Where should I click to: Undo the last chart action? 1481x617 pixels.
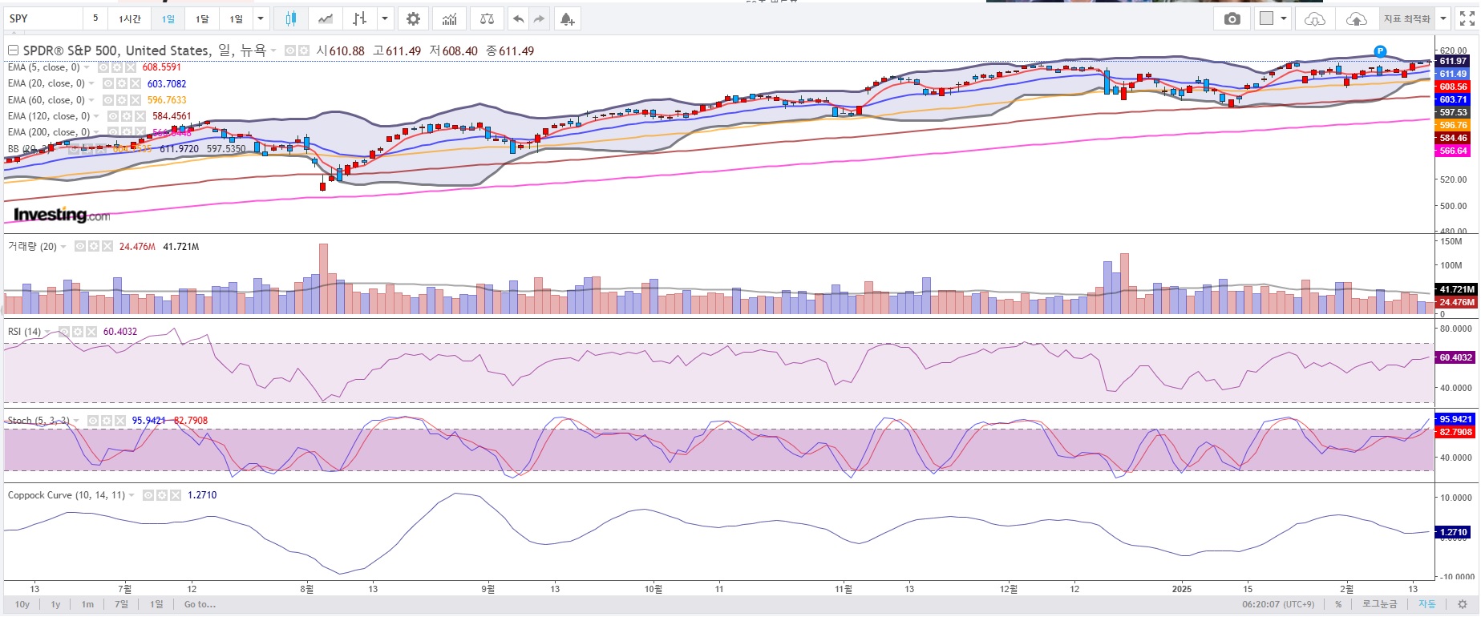coord(519,18)
